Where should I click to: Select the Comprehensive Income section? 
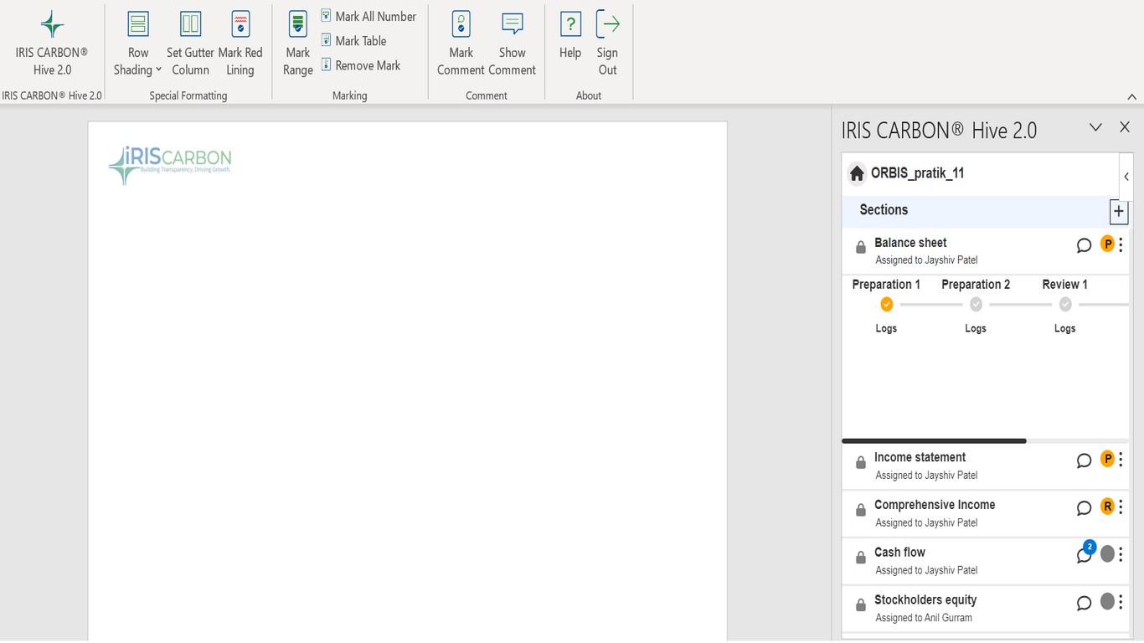click(x=985, y=514)
